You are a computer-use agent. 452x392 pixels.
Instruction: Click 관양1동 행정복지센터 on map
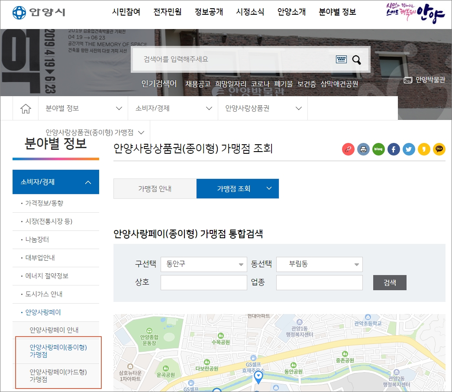tap(300, 331)
